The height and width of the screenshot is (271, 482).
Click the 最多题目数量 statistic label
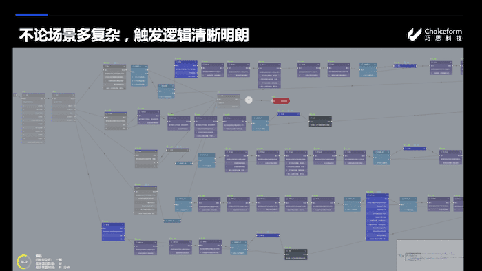[x=45, y=263]
